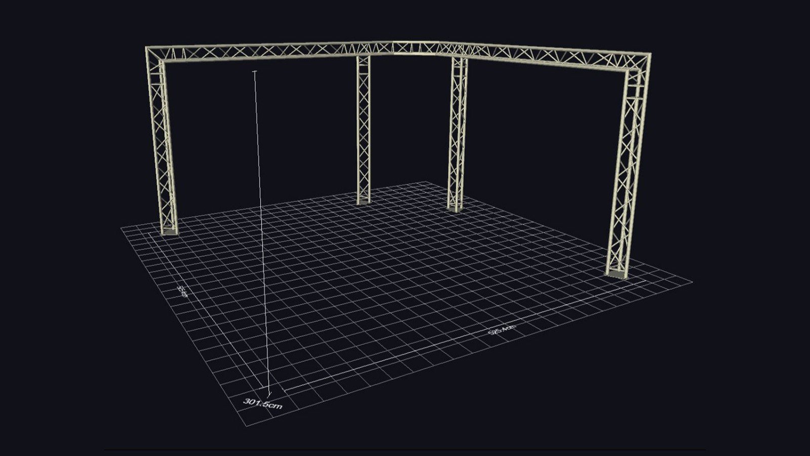Viewport: 810px width, 456px height.
Task: Select the base plate of right leg
Action: point(617,274)
